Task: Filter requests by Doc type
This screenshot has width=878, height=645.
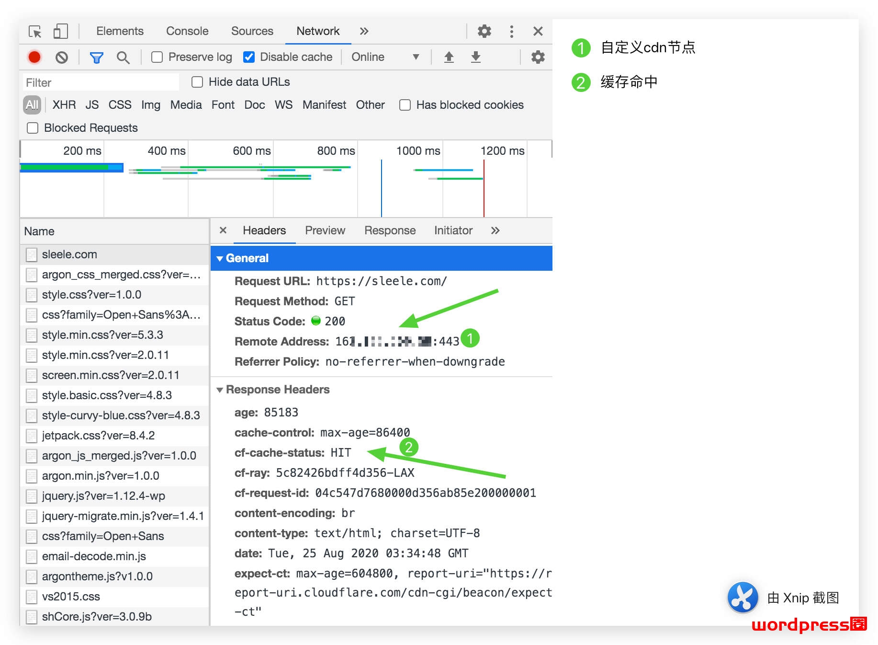Action: point(255,105)
